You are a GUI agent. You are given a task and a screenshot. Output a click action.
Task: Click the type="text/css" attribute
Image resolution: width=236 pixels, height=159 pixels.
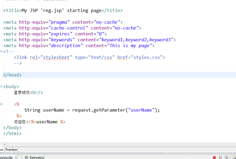95,58
